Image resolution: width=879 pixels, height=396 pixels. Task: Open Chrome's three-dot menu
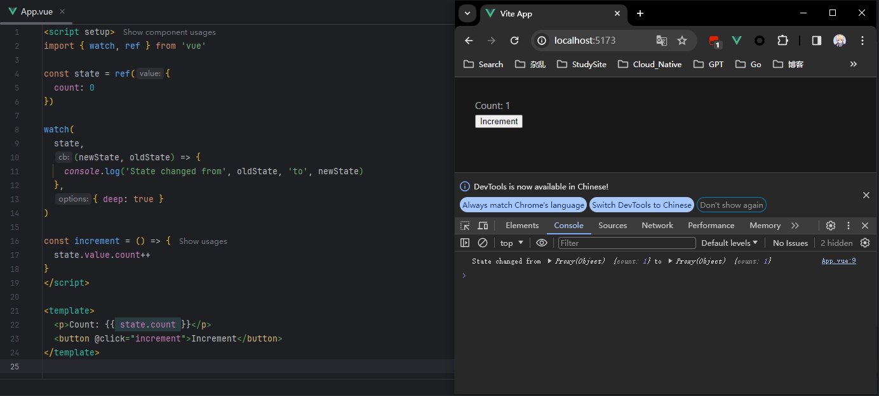point(862,41)
